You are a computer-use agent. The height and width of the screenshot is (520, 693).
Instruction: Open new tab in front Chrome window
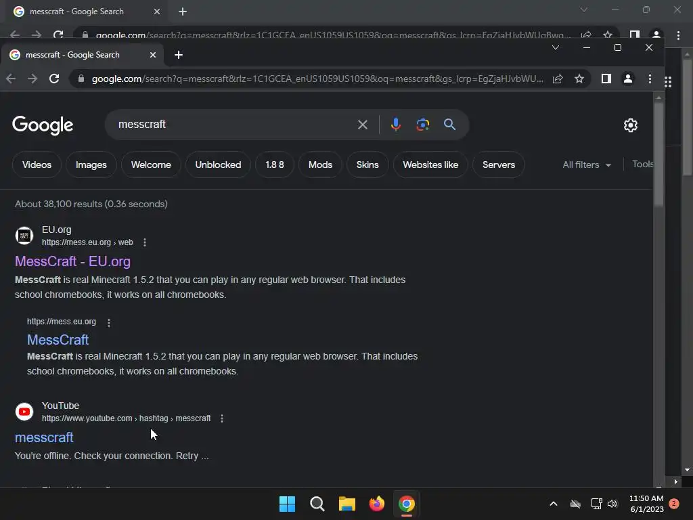pyautogui.click(x=179, y=55)
